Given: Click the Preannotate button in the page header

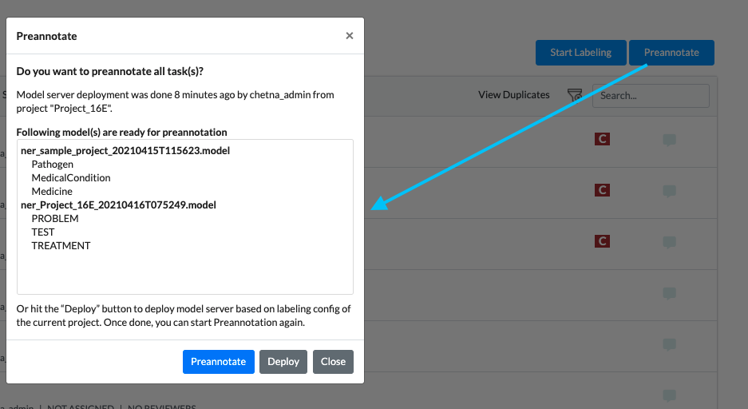Looking at the screenshot, I should point(671,53).
